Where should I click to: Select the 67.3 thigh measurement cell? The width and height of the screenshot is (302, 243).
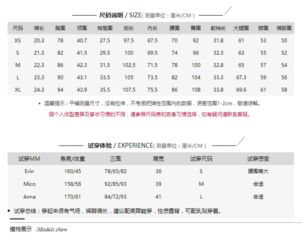pyautogui.click(x=241, y=78)
